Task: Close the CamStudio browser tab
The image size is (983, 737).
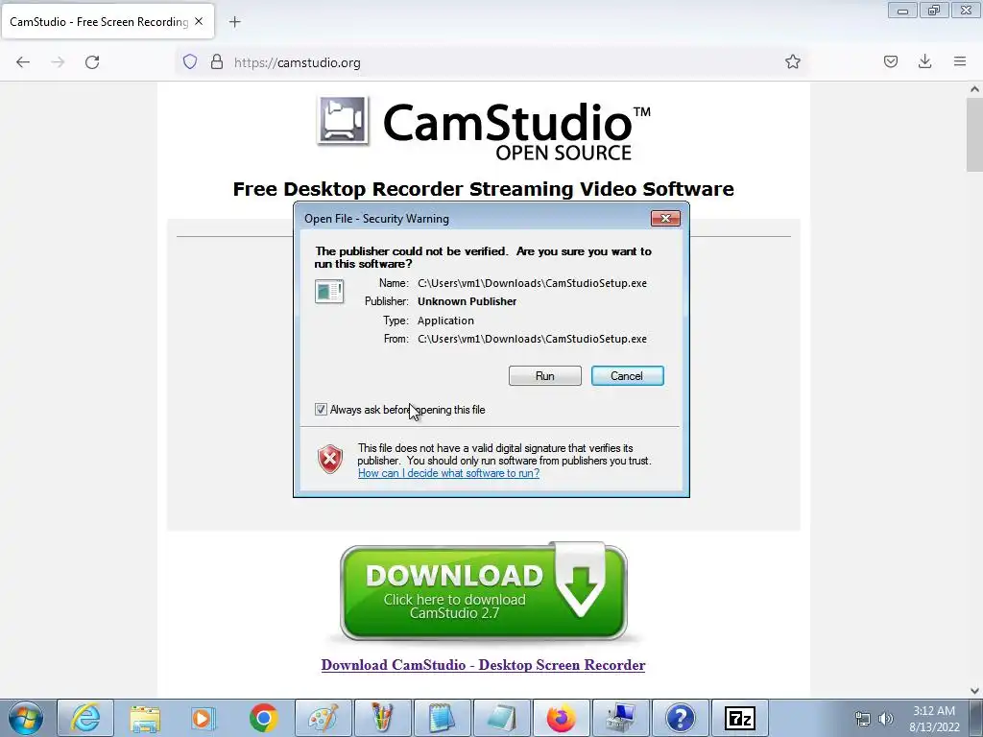Action: click(199, 21)
